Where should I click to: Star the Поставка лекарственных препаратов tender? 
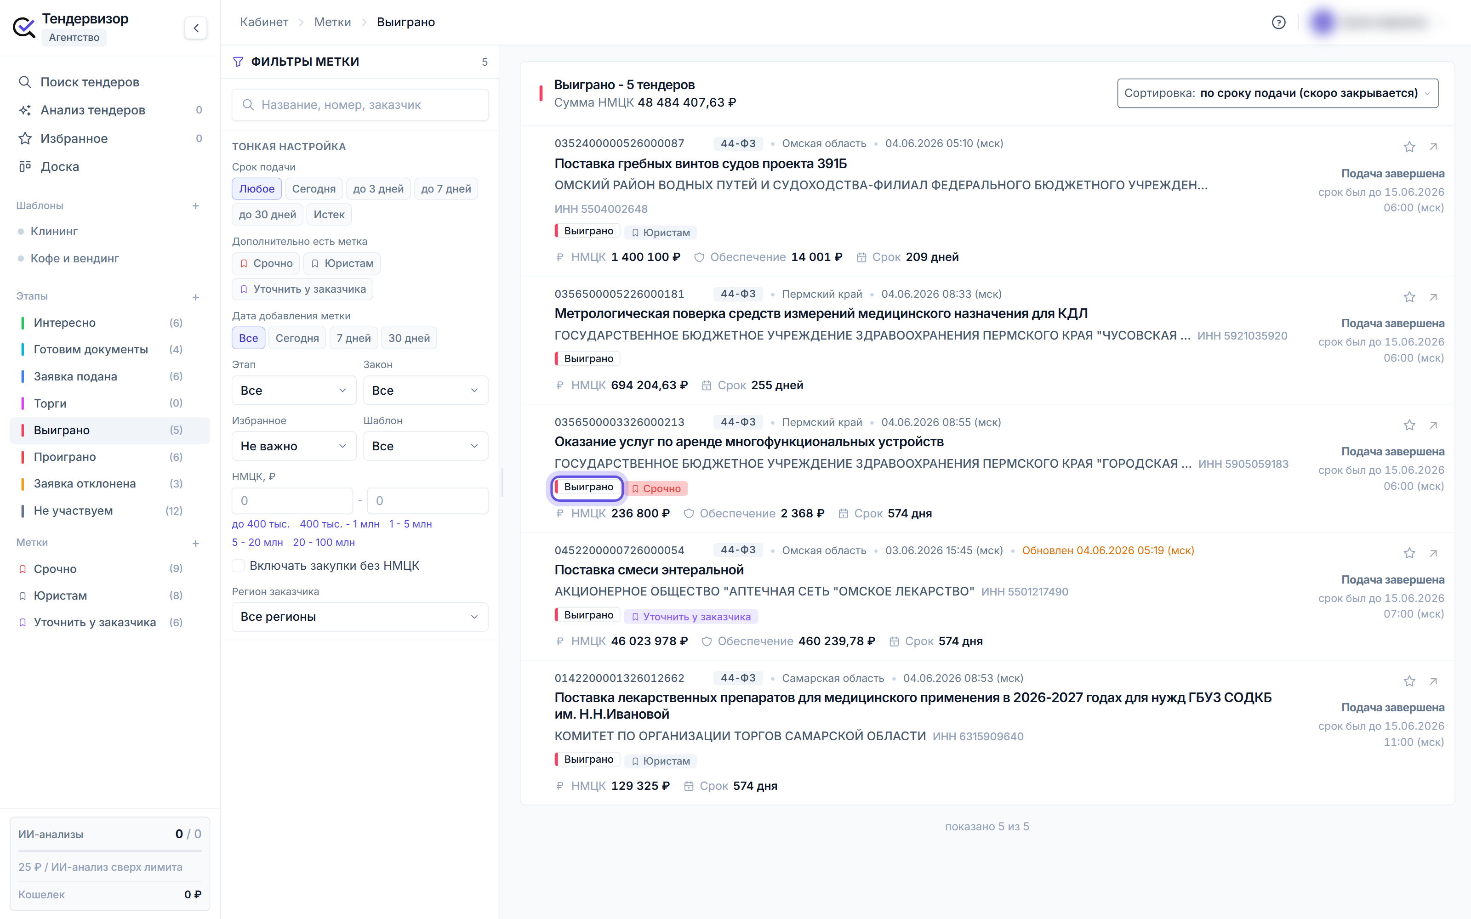(x=1409, y=681)
